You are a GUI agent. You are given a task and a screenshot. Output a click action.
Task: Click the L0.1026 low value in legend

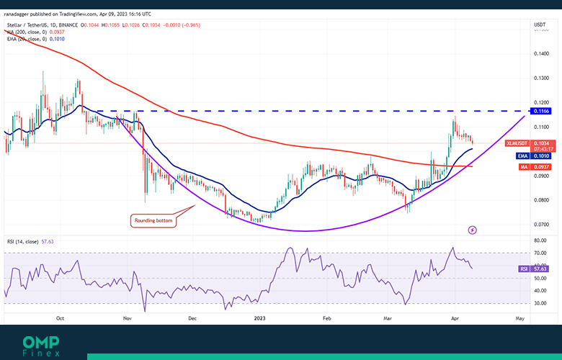pos(131,25)
